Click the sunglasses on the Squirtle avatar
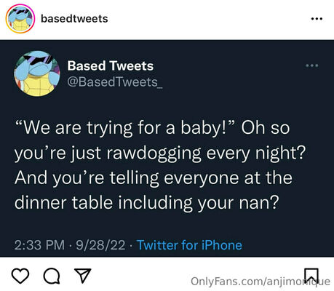The width and height of the screenshot is (334, 291). pyautogui.click(x=39, y=60)
